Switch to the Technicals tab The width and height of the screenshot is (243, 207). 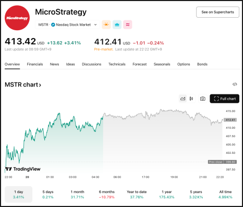[x=117, y=64]
